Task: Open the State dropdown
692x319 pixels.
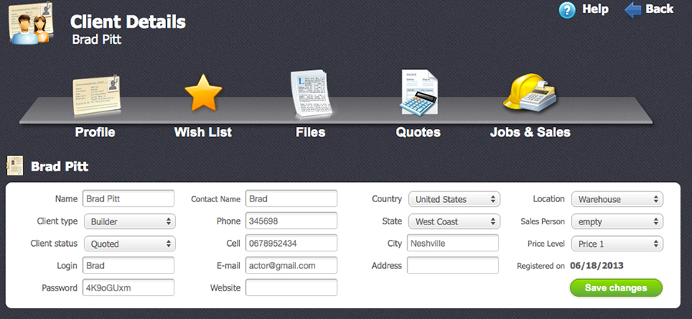Action: pyautogui.click(x=454, y=221)
